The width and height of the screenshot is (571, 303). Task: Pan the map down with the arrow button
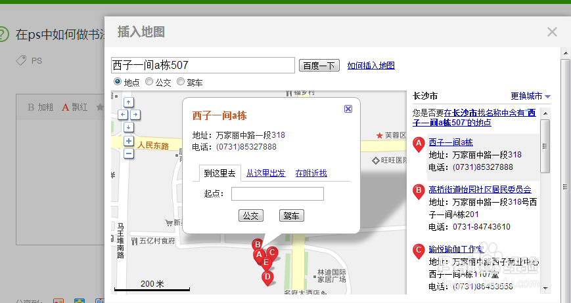pyautogui.click(x=129, y=127)
